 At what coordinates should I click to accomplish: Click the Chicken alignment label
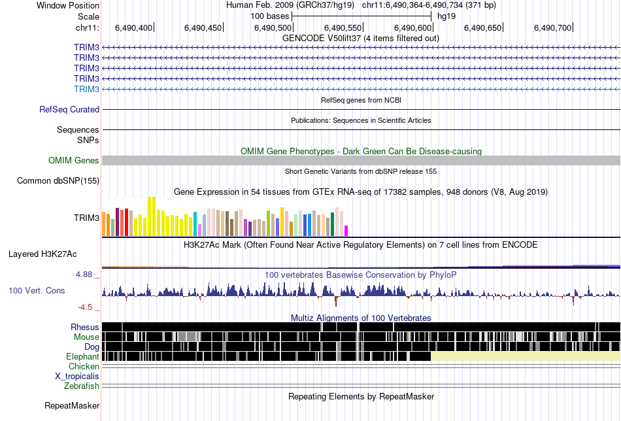click(84, 366)
